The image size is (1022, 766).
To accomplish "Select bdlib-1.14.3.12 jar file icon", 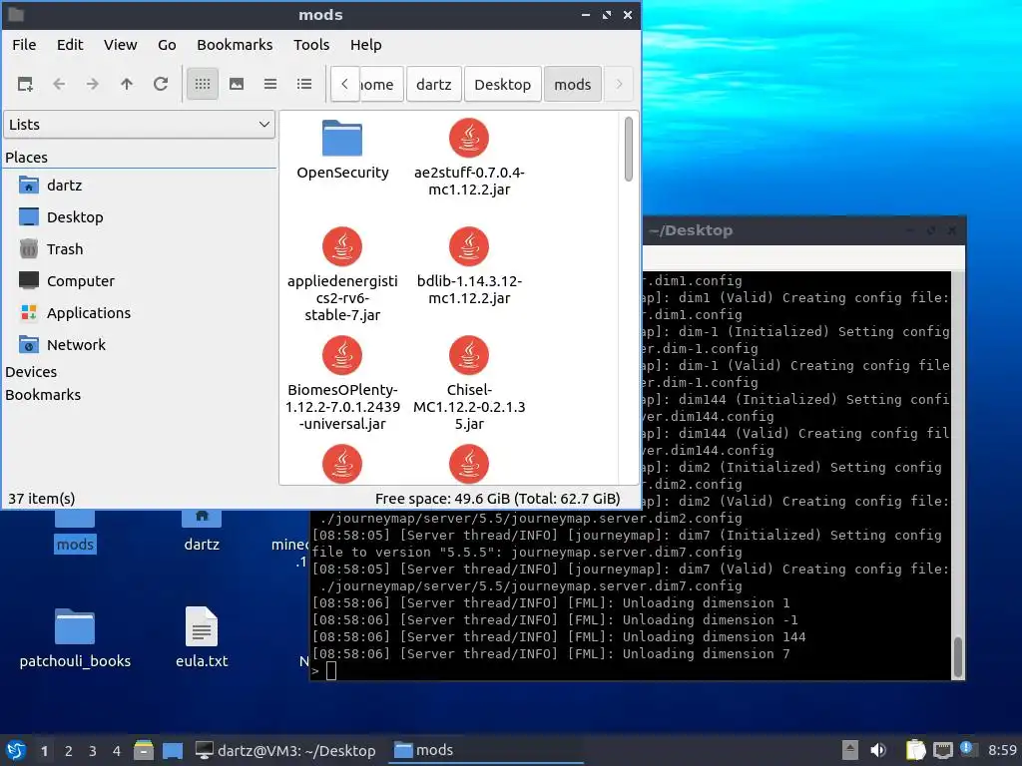I will (469, 247).
